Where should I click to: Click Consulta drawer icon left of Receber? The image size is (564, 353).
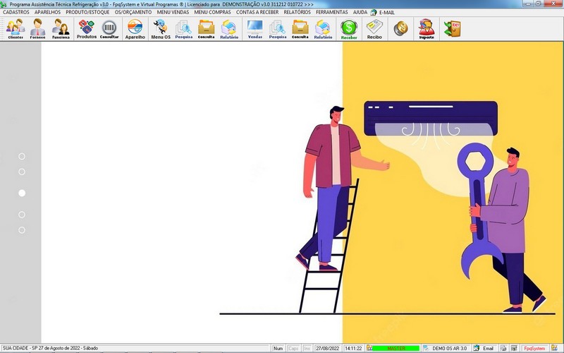coord(300,29)
